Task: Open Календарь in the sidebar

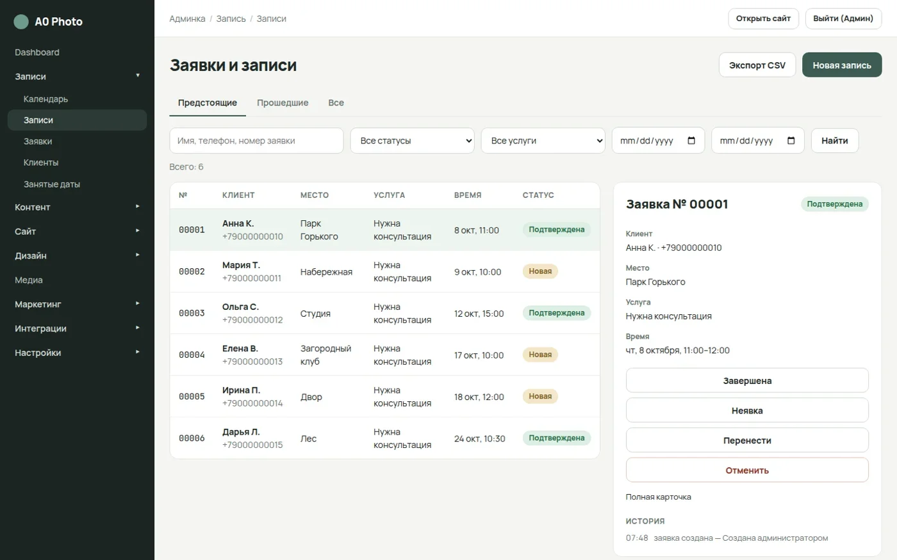Action: [x=77, y=99]
